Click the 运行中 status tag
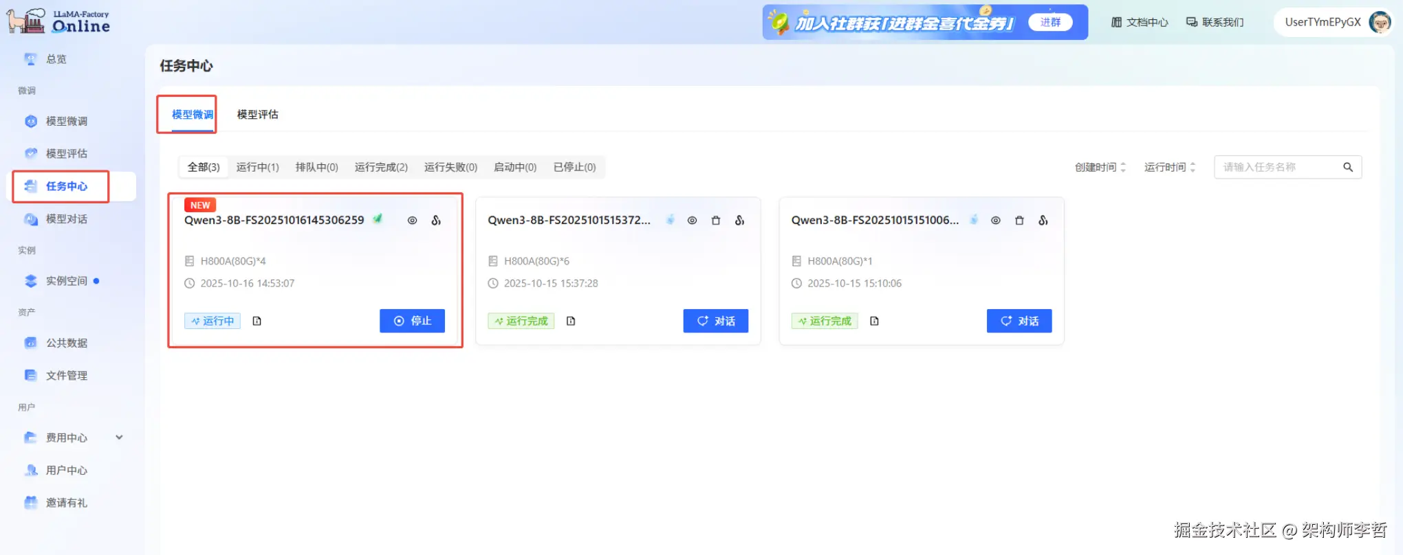 [213, 321]
